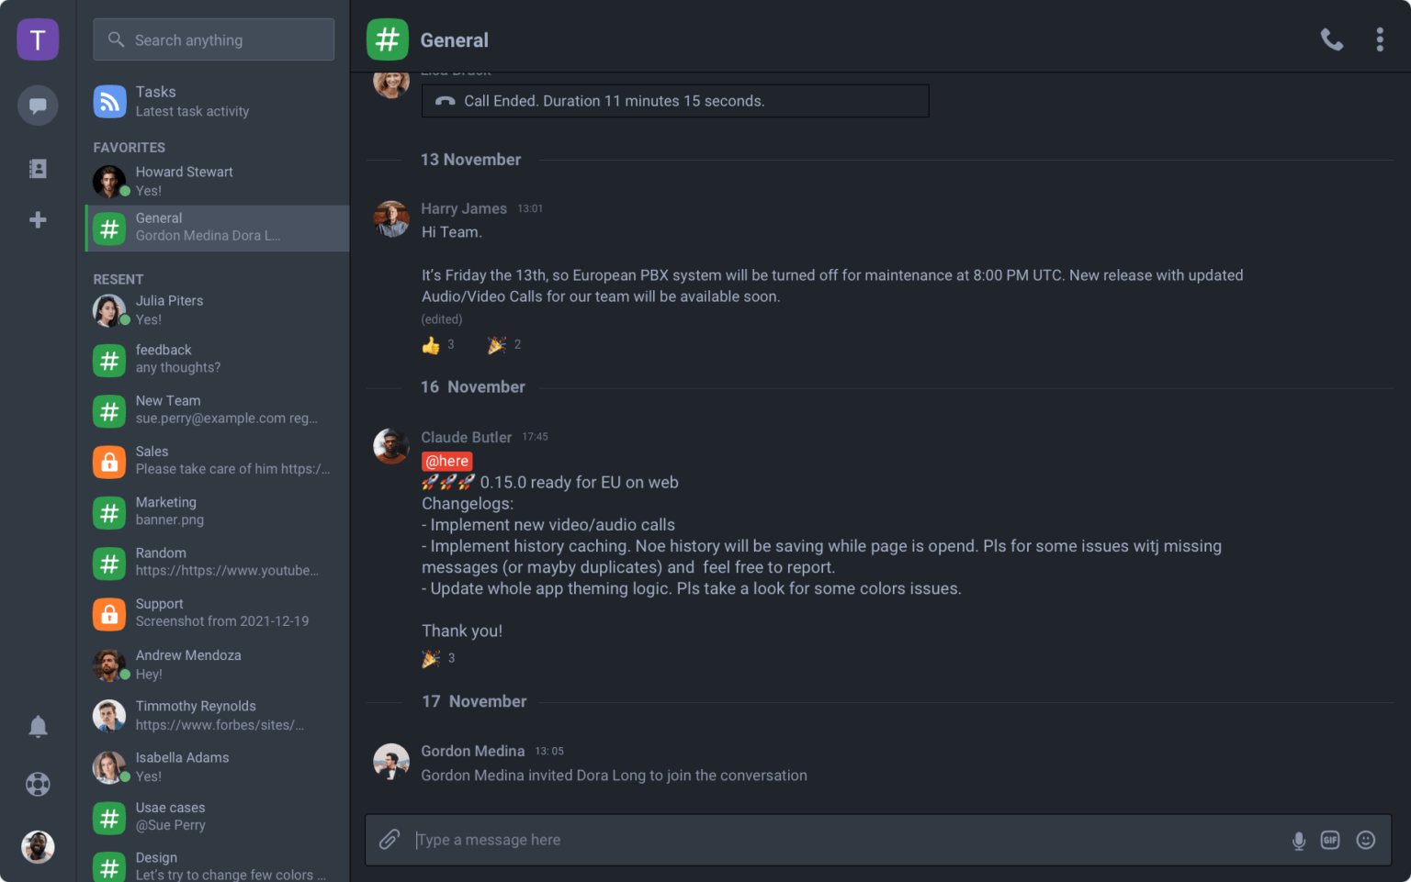Open the contacts book icon in sidebar
Screen dimensions: 1411x882
click(x=38, y=168)
